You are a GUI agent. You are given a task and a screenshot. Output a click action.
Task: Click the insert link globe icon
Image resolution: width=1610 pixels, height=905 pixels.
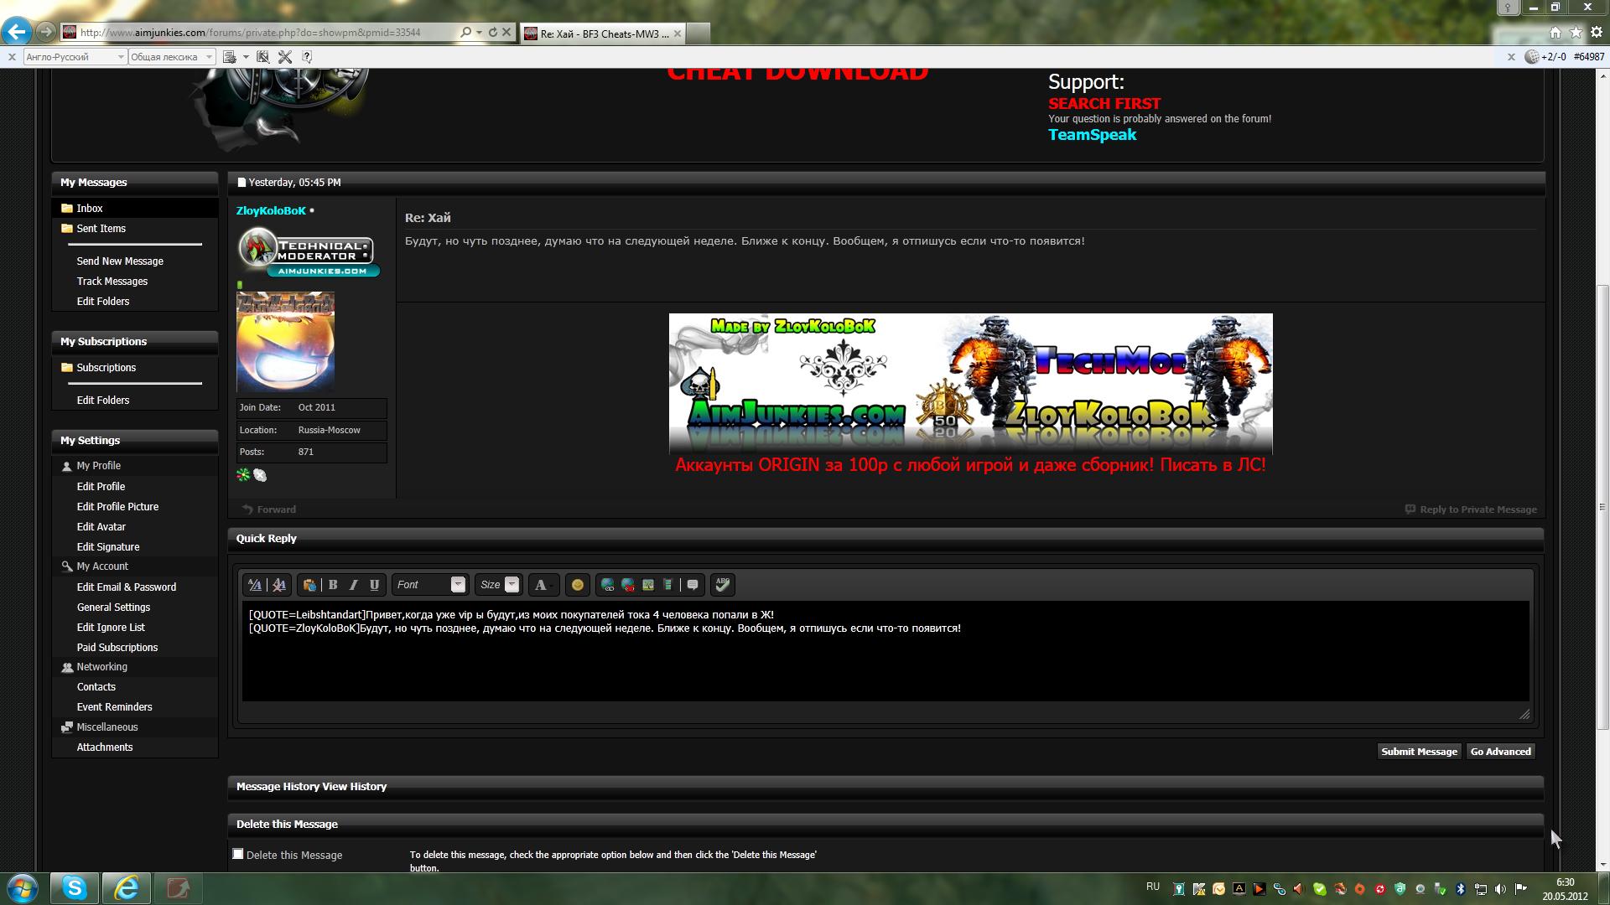coord(607,585)
